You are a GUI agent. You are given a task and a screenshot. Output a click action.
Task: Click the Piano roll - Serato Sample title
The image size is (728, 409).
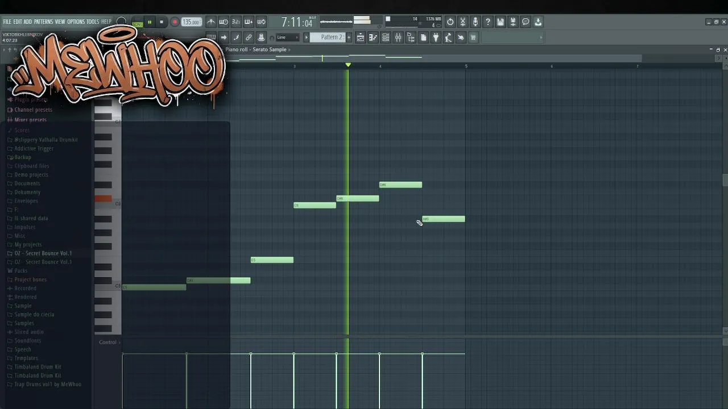(x=256, y=49)
